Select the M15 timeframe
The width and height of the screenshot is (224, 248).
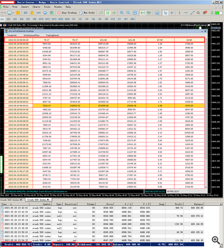click(x=54, y=19)
